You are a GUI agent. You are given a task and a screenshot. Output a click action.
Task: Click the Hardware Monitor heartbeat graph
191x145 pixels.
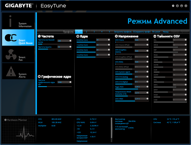point(25,133)
